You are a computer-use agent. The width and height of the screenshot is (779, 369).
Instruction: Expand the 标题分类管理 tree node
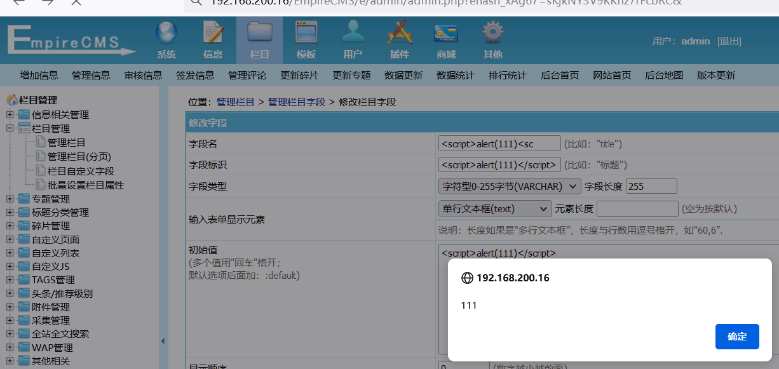[10, 213]
